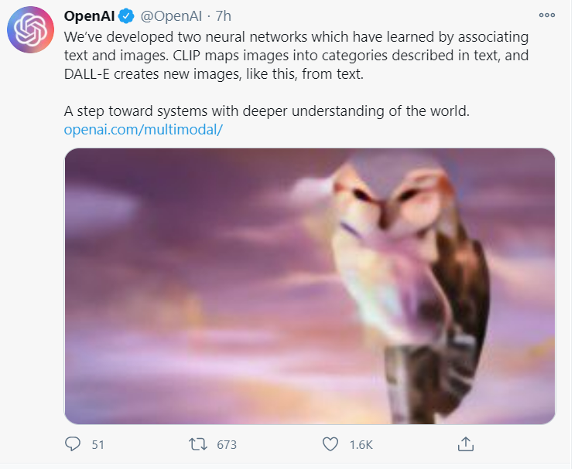Click the 673 retweets count
The width and height of the screenshot is (585, 469).
227,444
